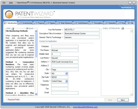Click the PatentWizard orange logo icon
The height and width of the screenshot is (109, 138).
[x=9, y=14]
